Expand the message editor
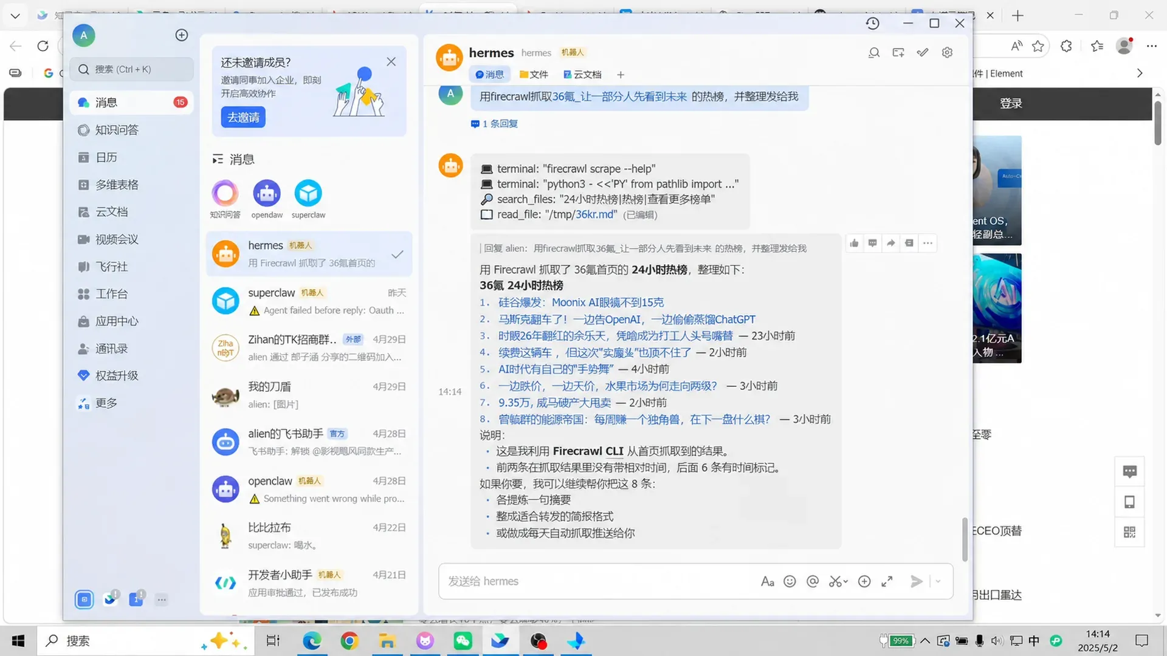This screenshot has height=656, width=1167. click(x=887, y=581)
